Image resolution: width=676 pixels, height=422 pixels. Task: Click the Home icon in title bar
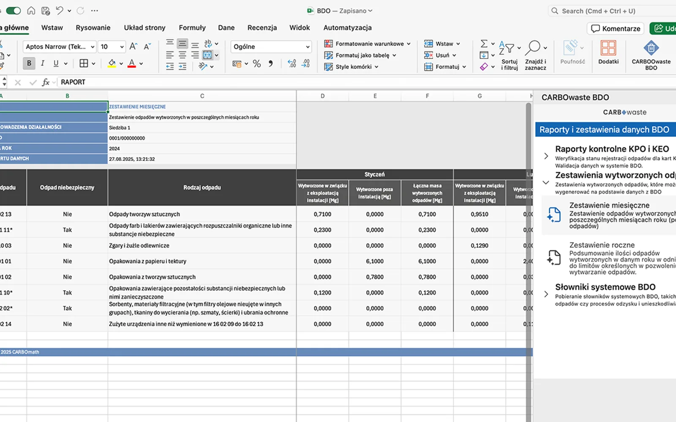coord(31,11)
